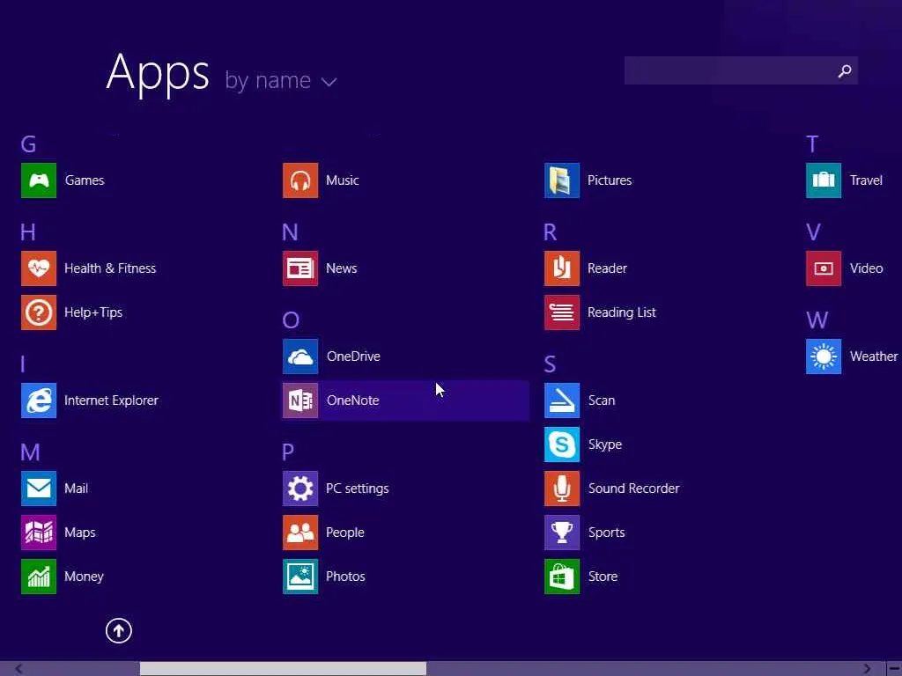Click the horizontal scrollbar right arrow
Image resolution: width=902 pixels, height=676 pixels.
(867, 669)
